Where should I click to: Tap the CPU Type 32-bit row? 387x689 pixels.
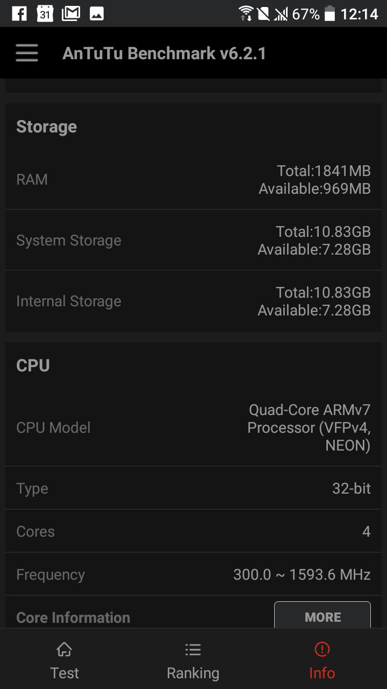(x=193, y=488)
